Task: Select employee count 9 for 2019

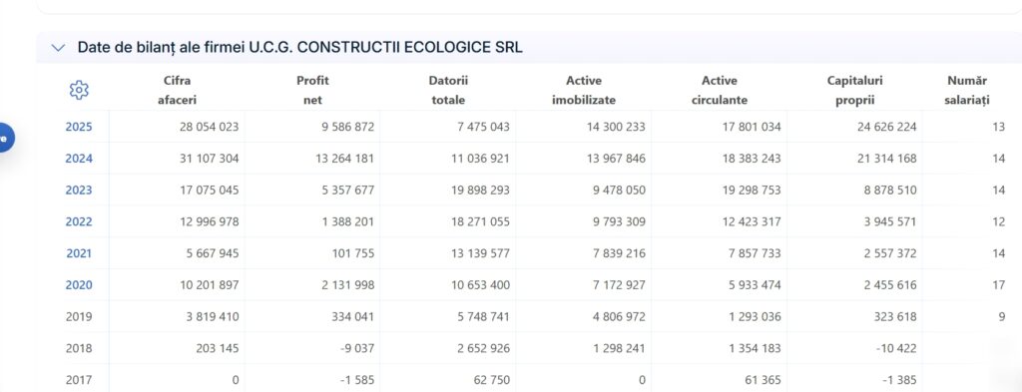Action: [x=1002, y=316]
